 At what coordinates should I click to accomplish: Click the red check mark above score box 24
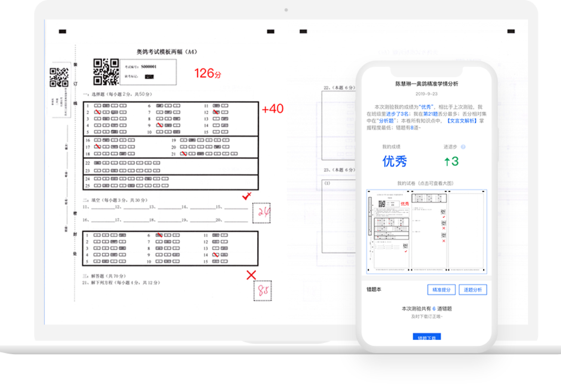pos(246,195)
